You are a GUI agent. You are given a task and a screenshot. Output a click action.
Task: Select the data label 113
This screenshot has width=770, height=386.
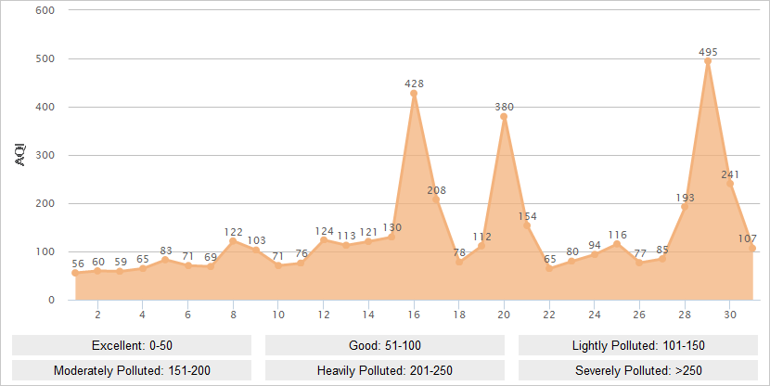[346, 237]
